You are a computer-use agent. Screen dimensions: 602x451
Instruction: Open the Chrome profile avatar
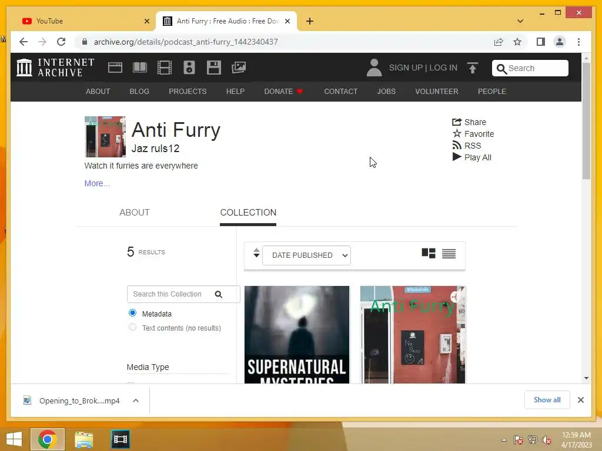tap(560, 42)
